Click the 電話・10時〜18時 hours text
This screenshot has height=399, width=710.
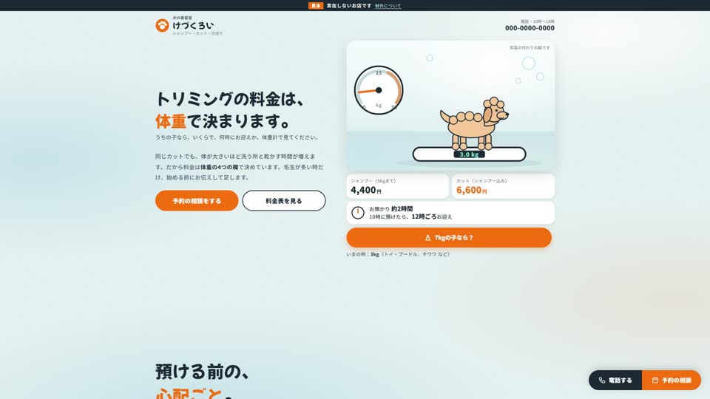coord(537,21)
